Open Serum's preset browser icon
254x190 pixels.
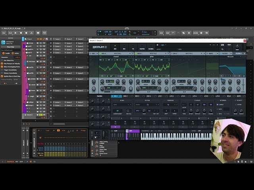pos(222,45)
